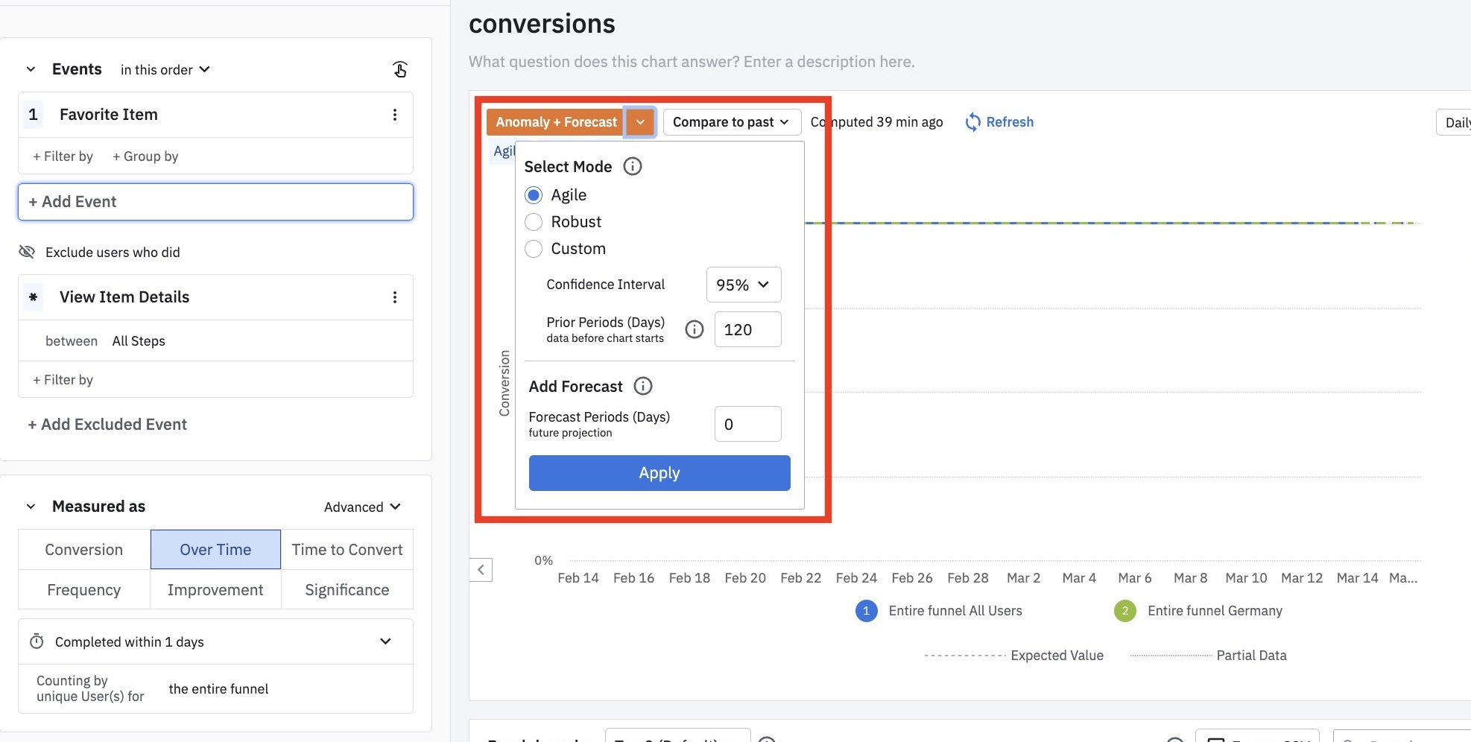Select the Conversion measurement tab
This screenshot has width=1471, height=742.
coord(84,550)
